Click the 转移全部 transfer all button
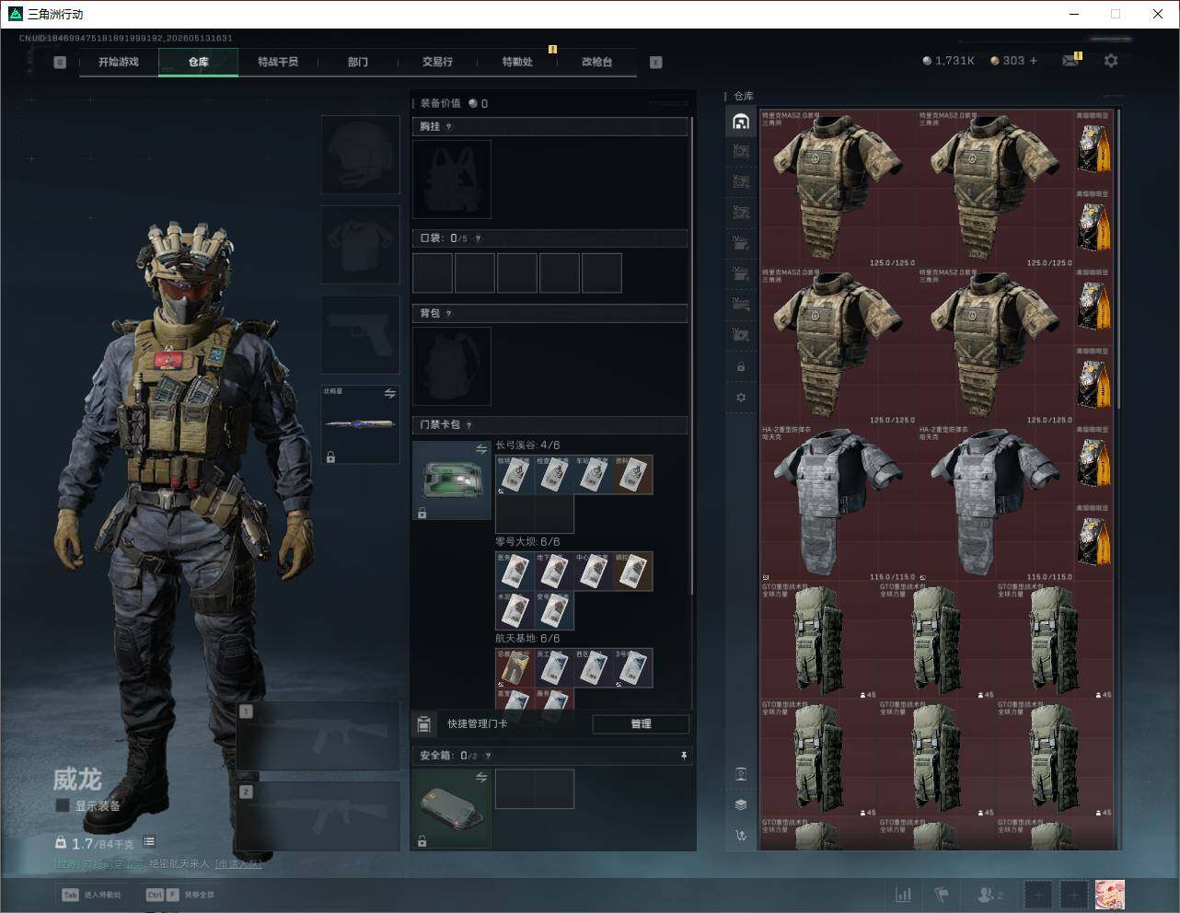The image size is (1180, 913). coord(180,895)
